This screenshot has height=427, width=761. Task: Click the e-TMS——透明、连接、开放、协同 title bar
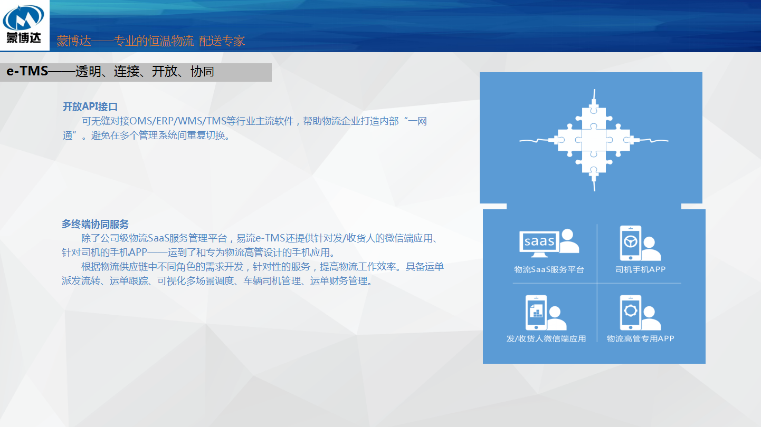tap(136, 72)
